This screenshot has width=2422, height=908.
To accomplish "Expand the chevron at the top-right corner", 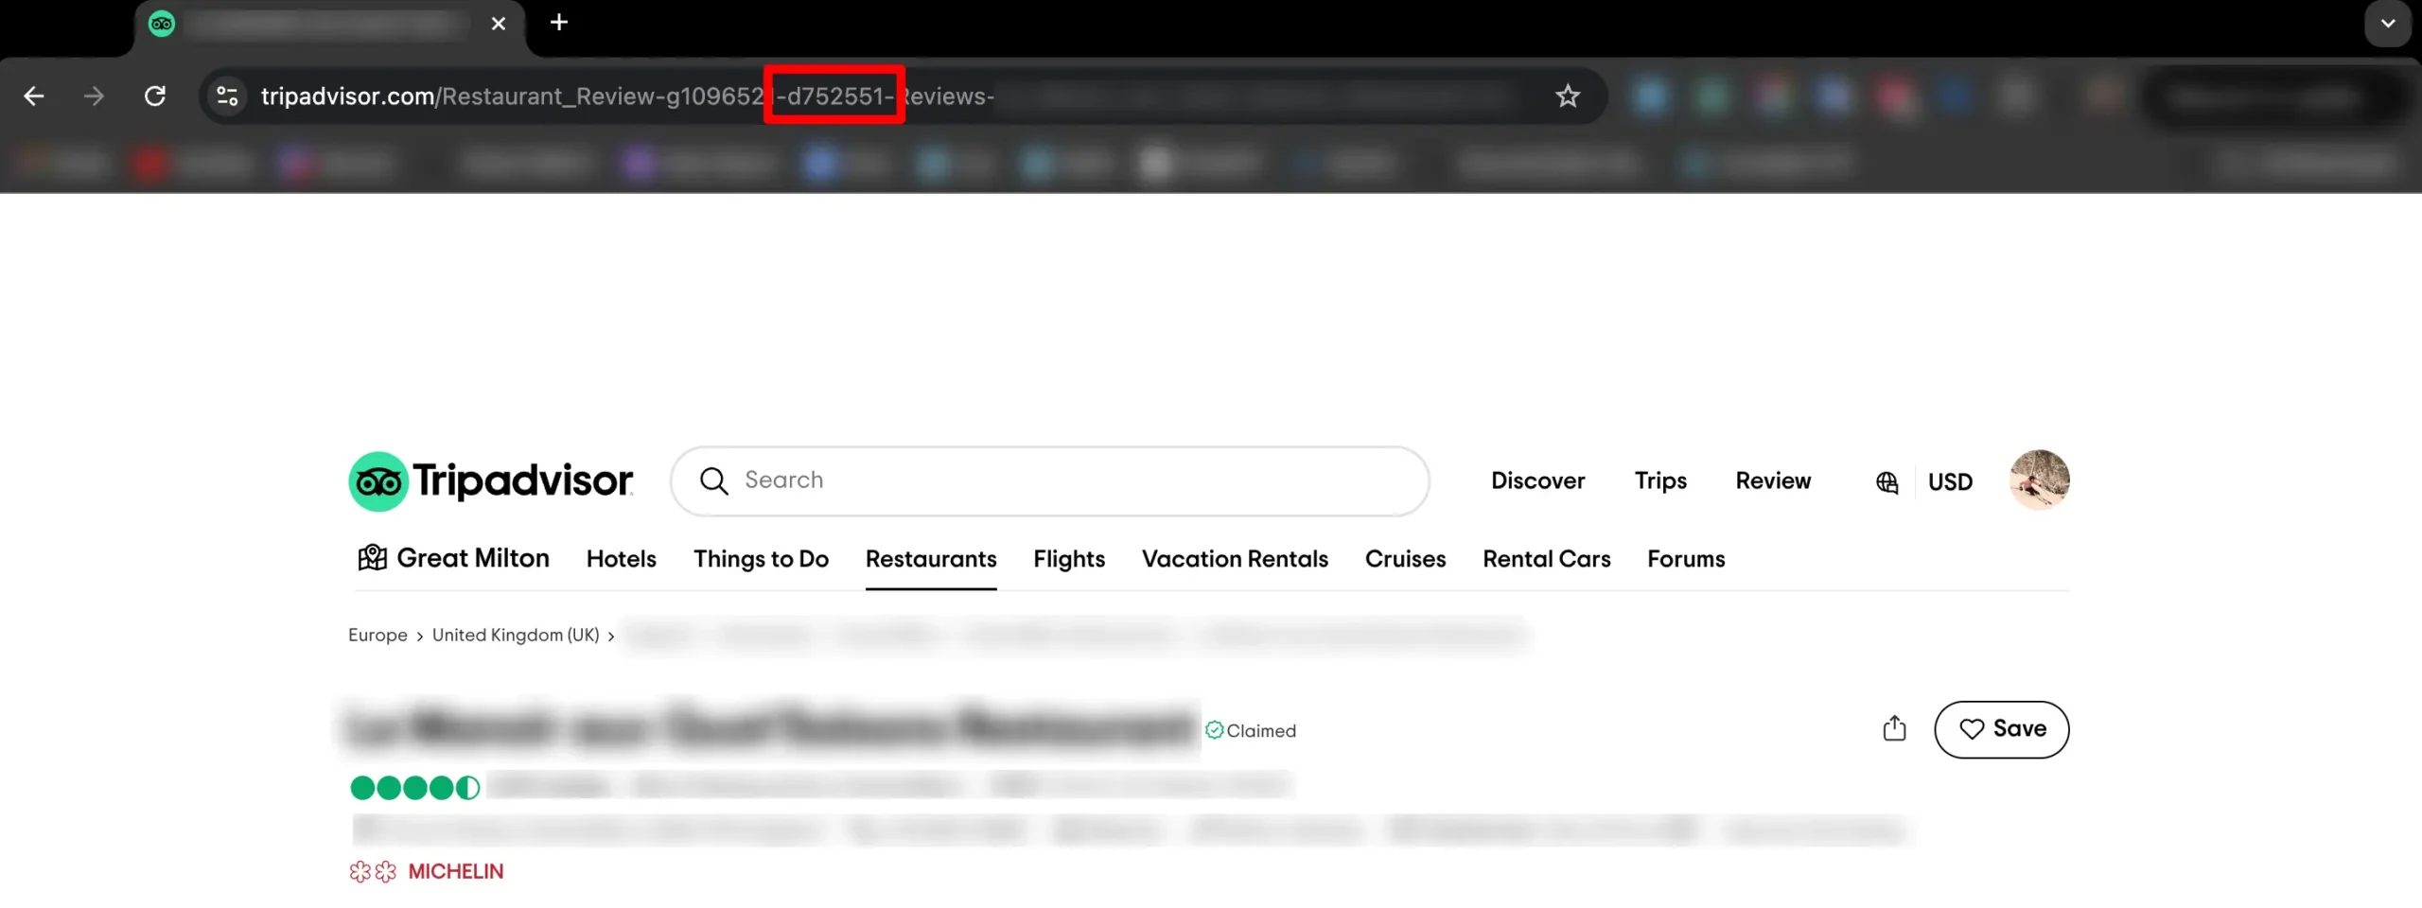I will tap(2387, 24).
